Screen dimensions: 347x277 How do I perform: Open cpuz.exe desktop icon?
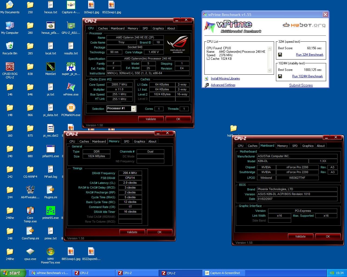pos(30,252)
